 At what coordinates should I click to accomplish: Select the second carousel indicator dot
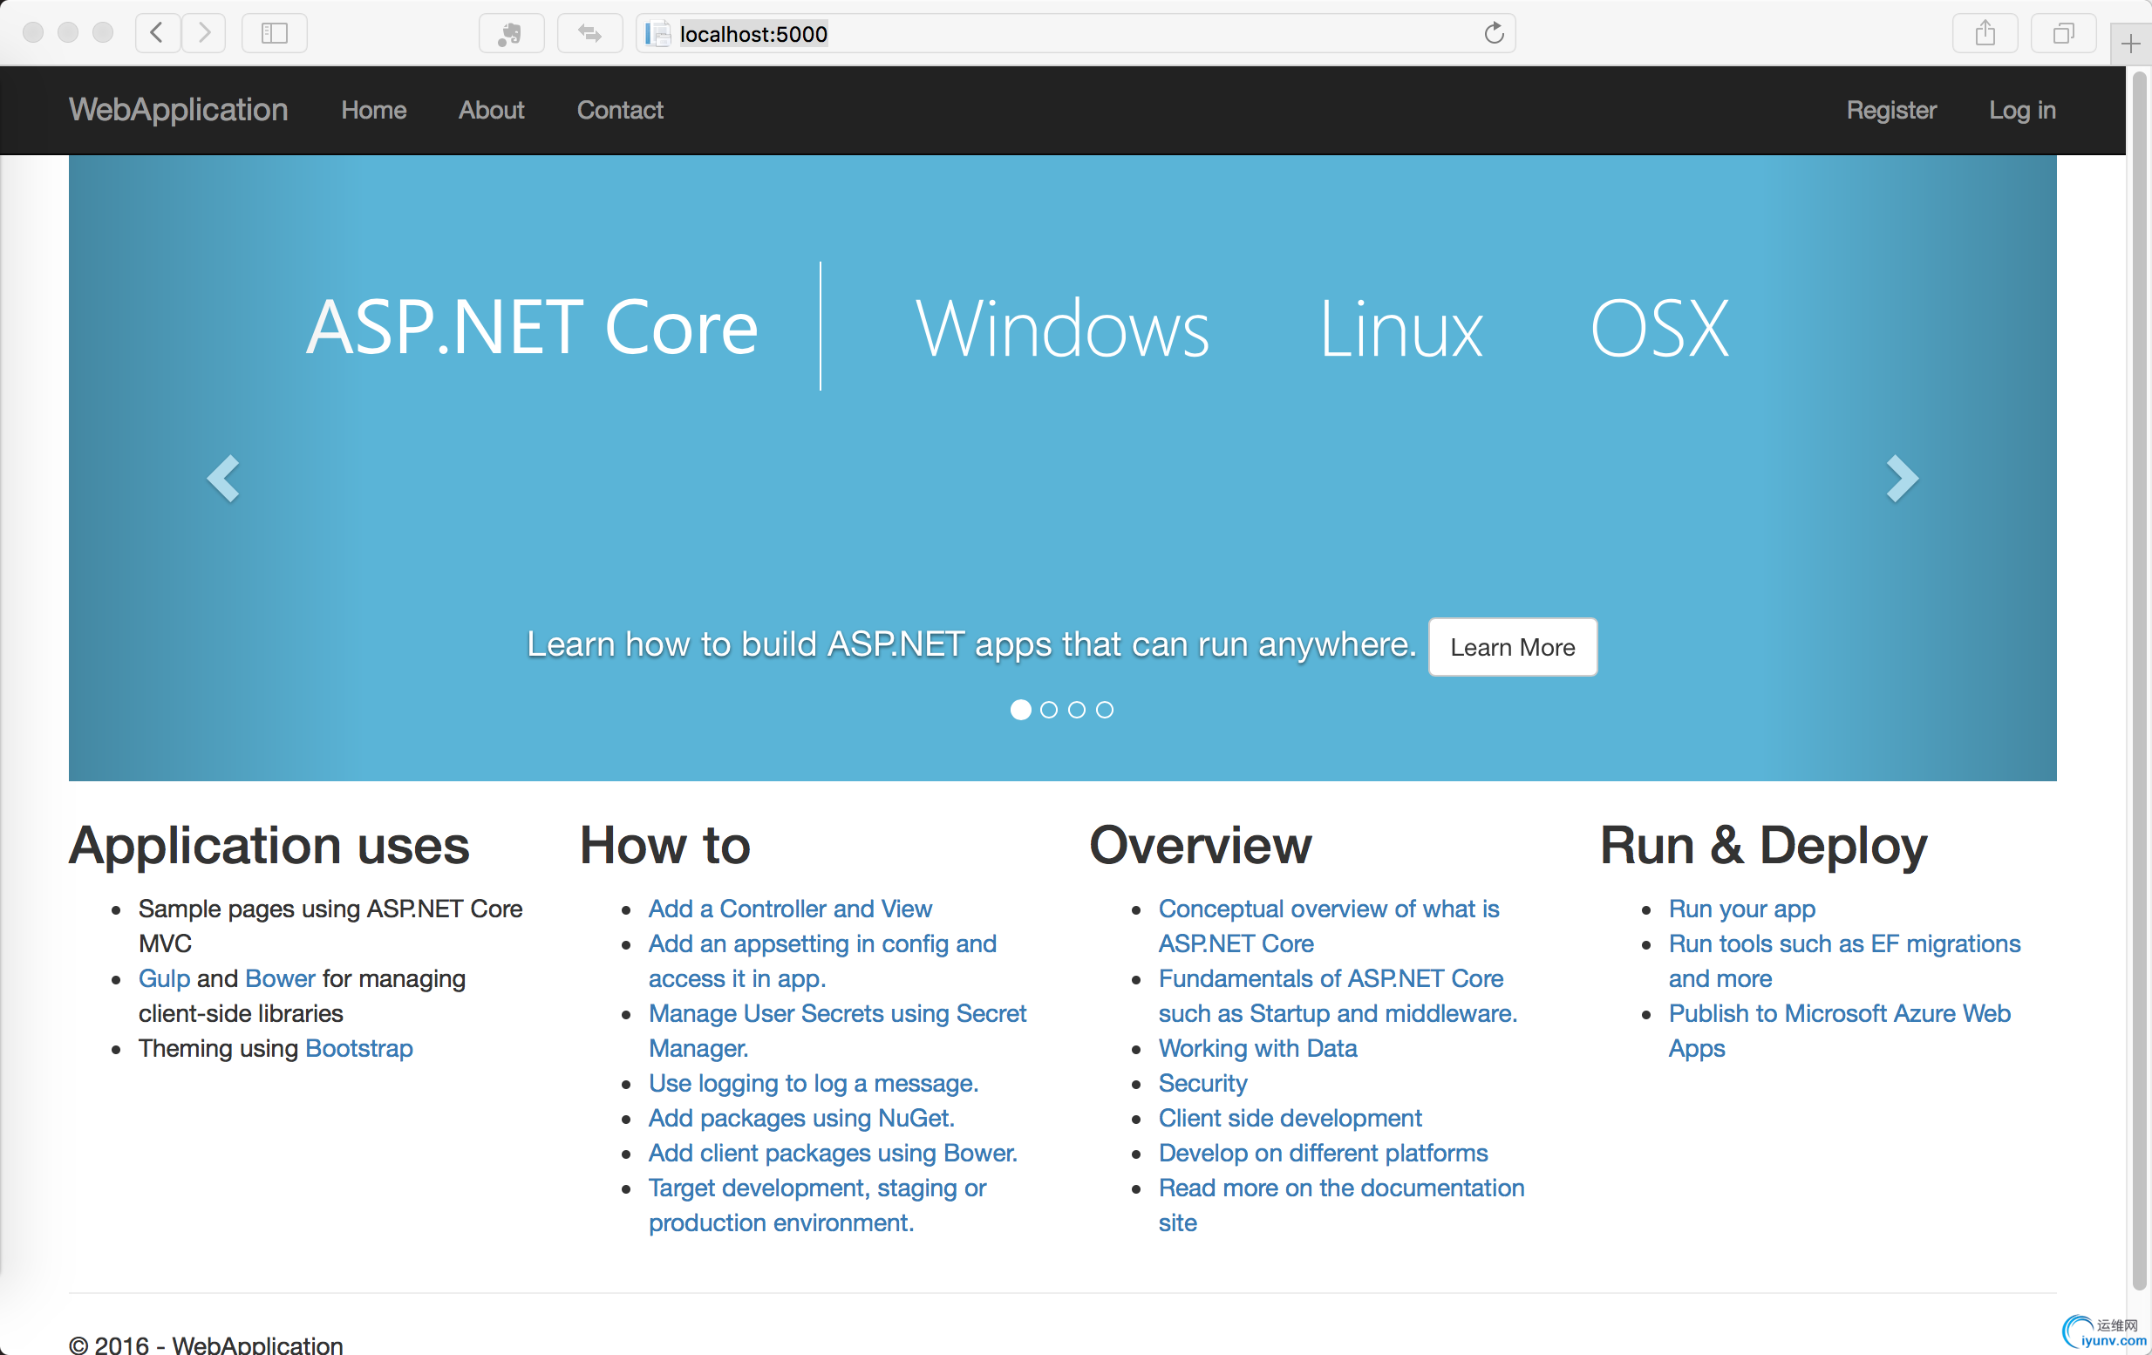pyautogui.click(x=1049, y=709)
